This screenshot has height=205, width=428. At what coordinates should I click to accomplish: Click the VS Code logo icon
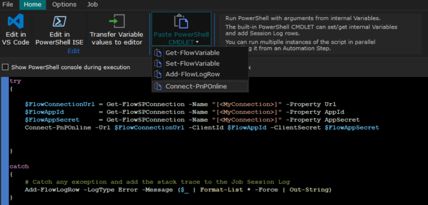pos(15,21)
